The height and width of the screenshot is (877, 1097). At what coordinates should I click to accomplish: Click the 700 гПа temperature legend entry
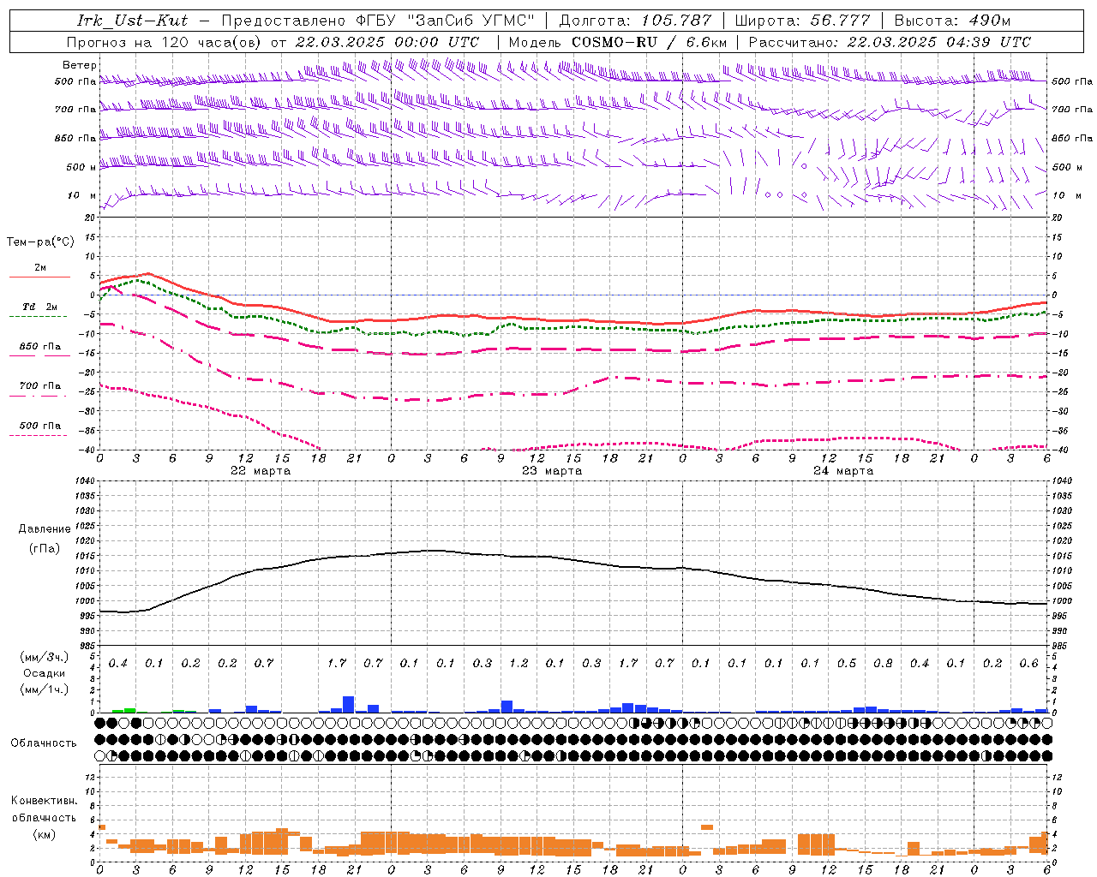[39, 389]
